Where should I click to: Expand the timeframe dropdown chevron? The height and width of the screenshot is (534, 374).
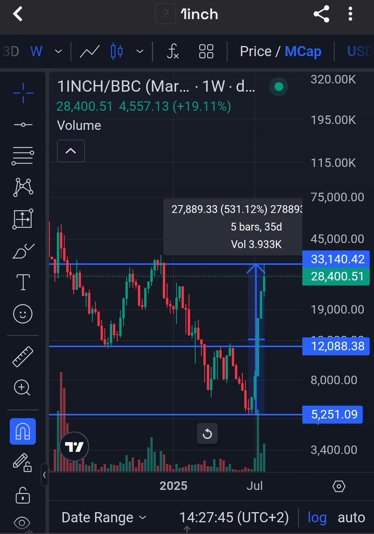point(58,52)
